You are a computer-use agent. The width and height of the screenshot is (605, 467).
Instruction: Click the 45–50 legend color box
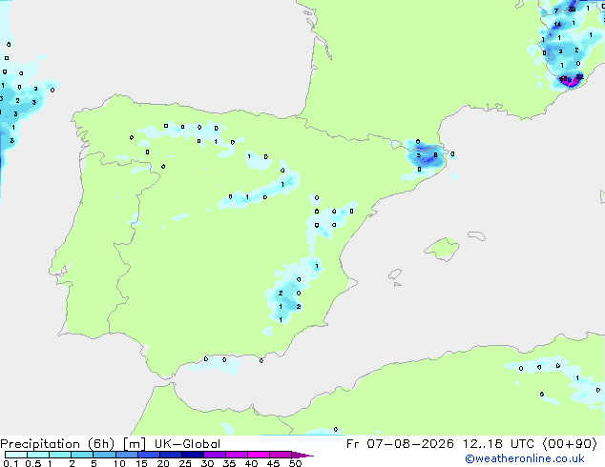[281, 455]
